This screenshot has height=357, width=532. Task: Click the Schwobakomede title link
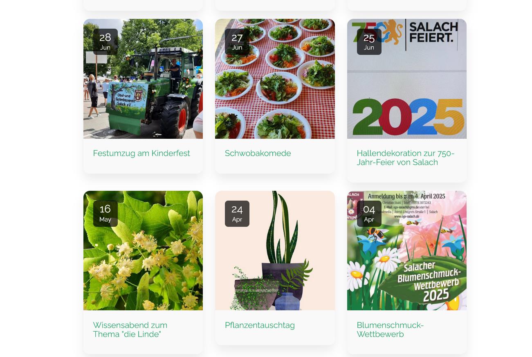[x=258, y=153]
